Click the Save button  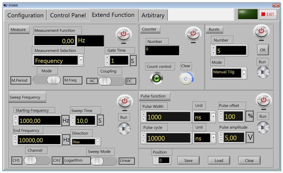click(188, 160)
